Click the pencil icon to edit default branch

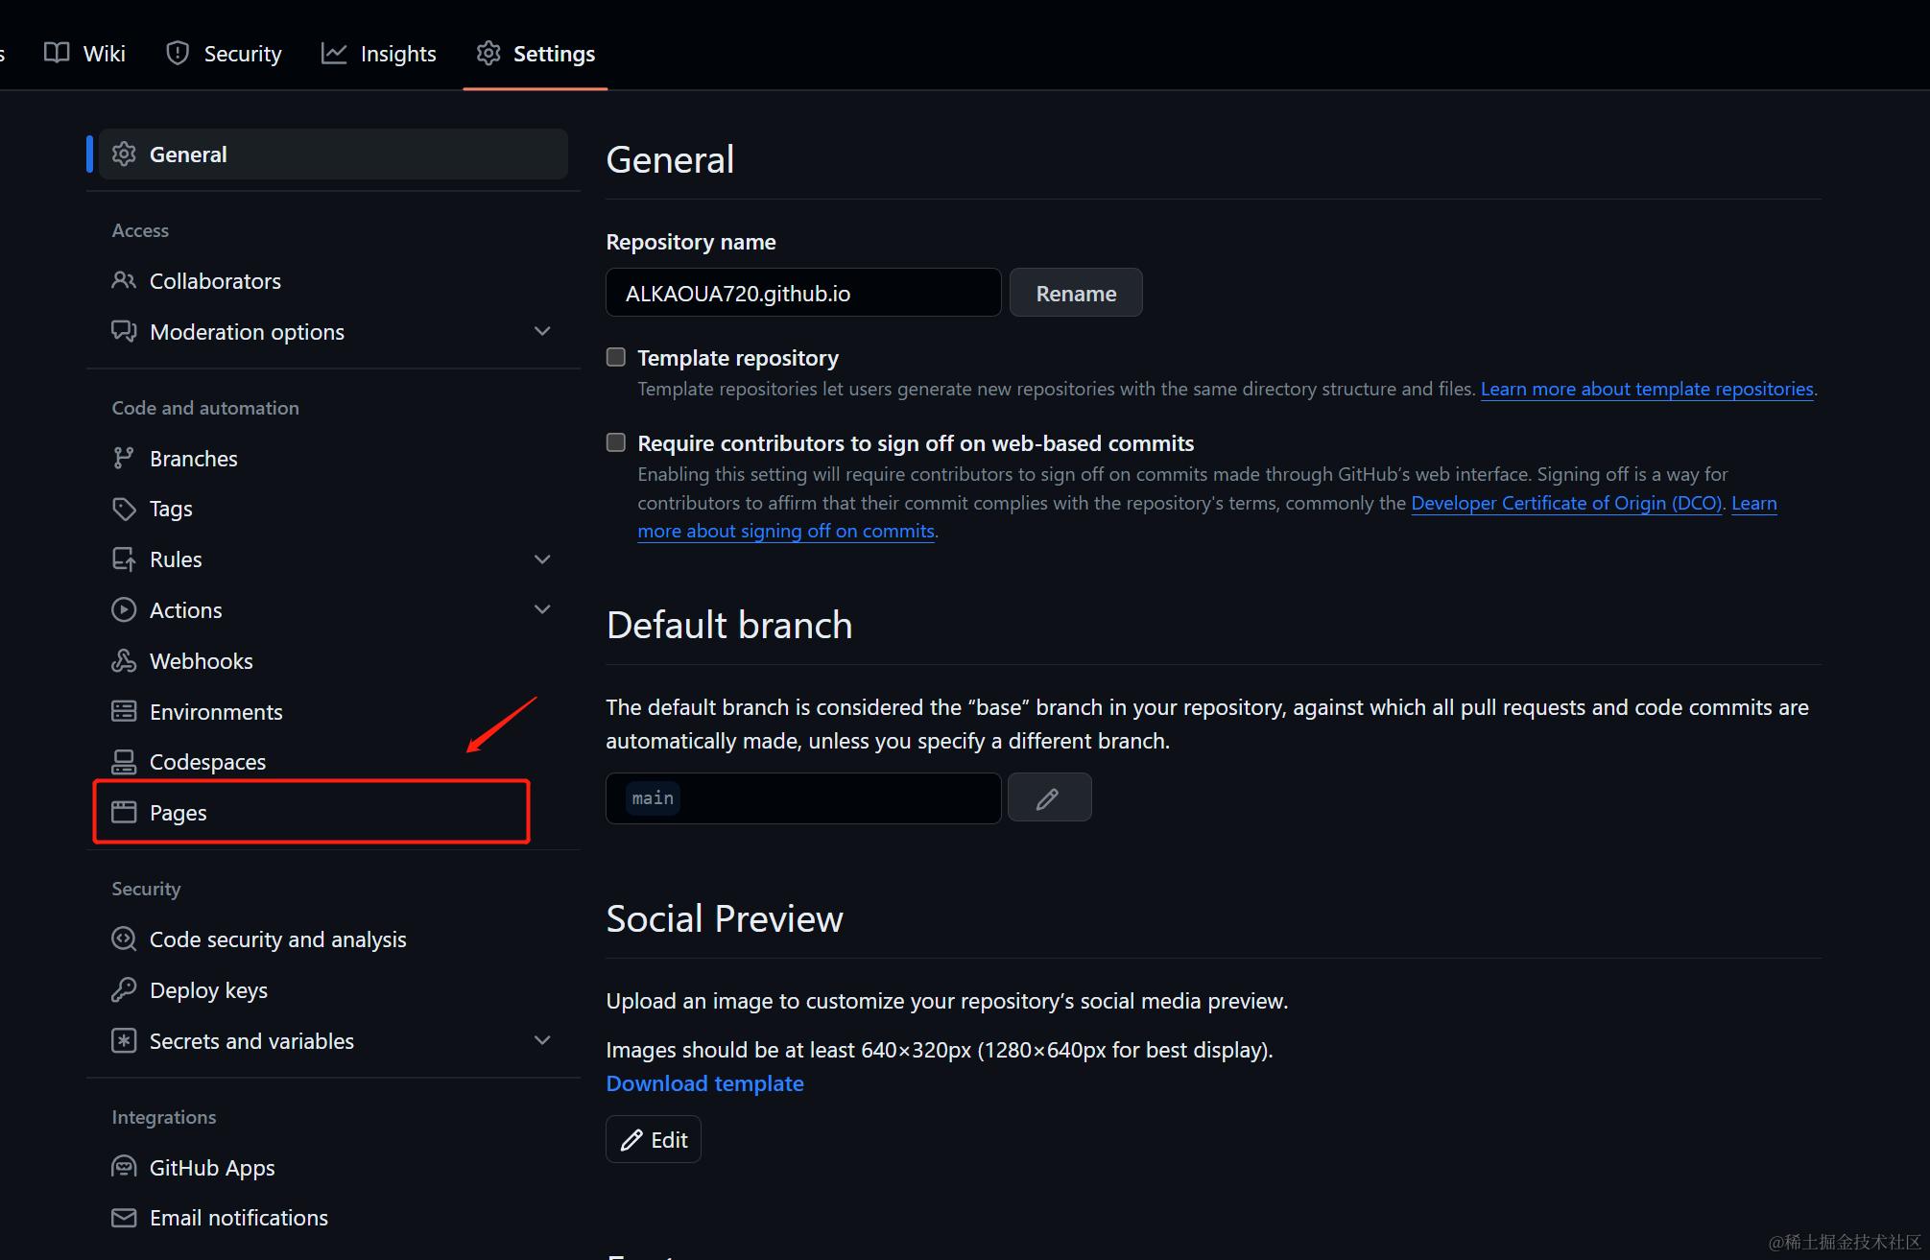click(x=1048, y=797)
